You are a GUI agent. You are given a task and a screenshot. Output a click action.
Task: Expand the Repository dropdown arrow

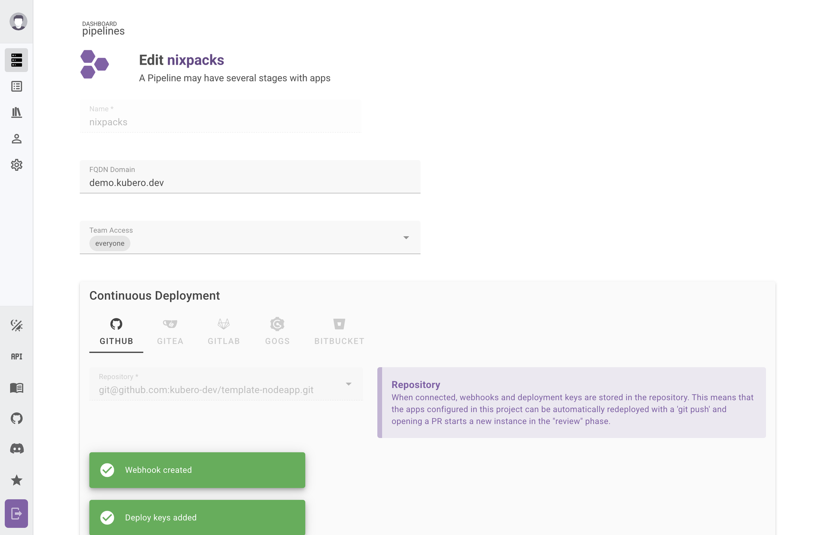pos(349,384)
